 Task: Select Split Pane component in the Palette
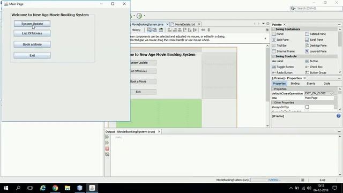click(280, 40)
